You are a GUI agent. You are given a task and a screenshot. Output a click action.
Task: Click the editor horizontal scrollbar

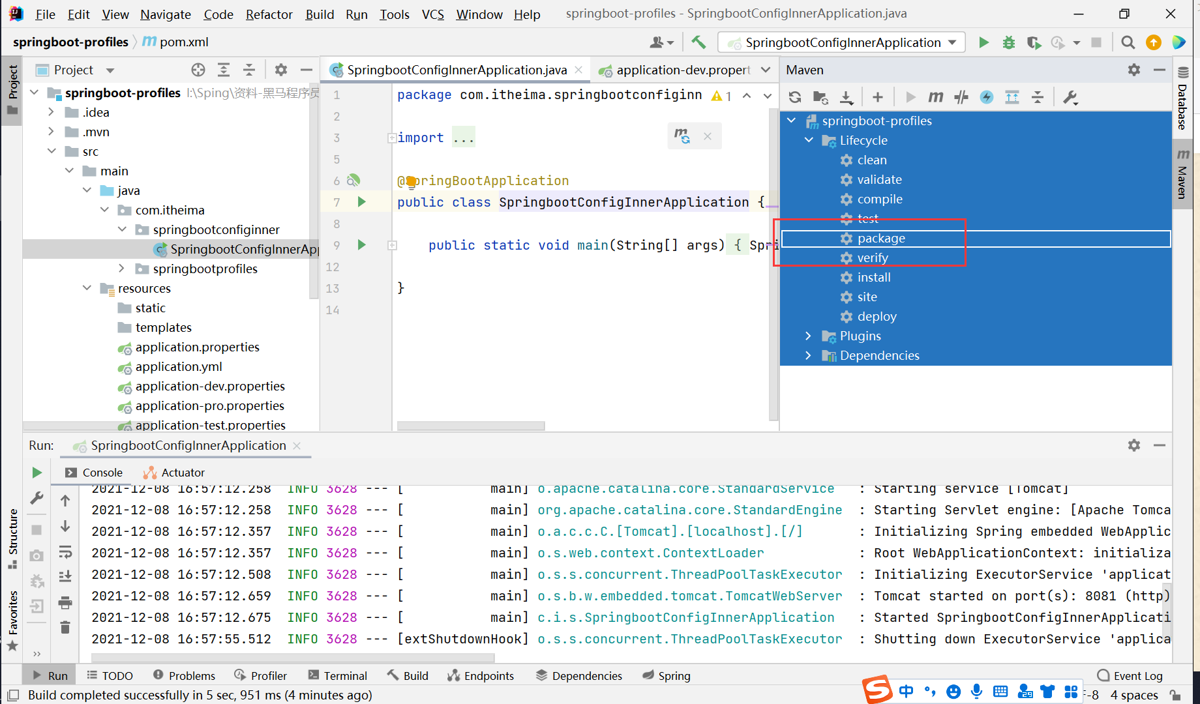(471, 426)
